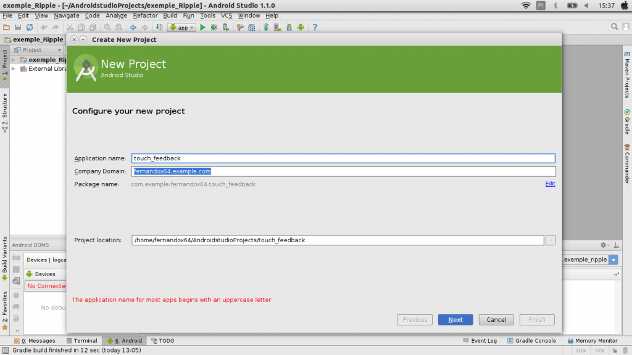Open the SDK Manager icon
The width and height of the screenshot is (632, 355).
289,27
